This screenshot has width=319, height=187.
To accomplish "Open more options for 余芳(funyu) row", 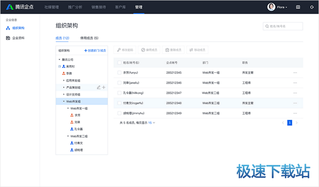I will pyautogui.click(x=295, y=73).
